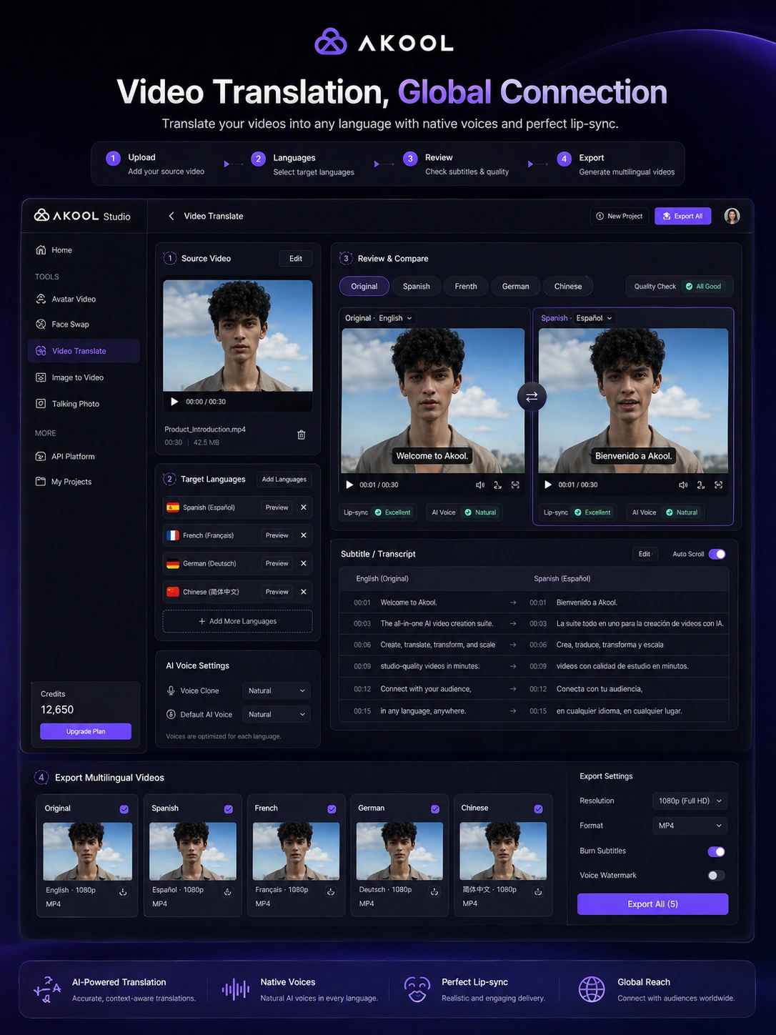Play the Spanish translated video
Viewport: 776px width, 1035px height.
(548, 485)
